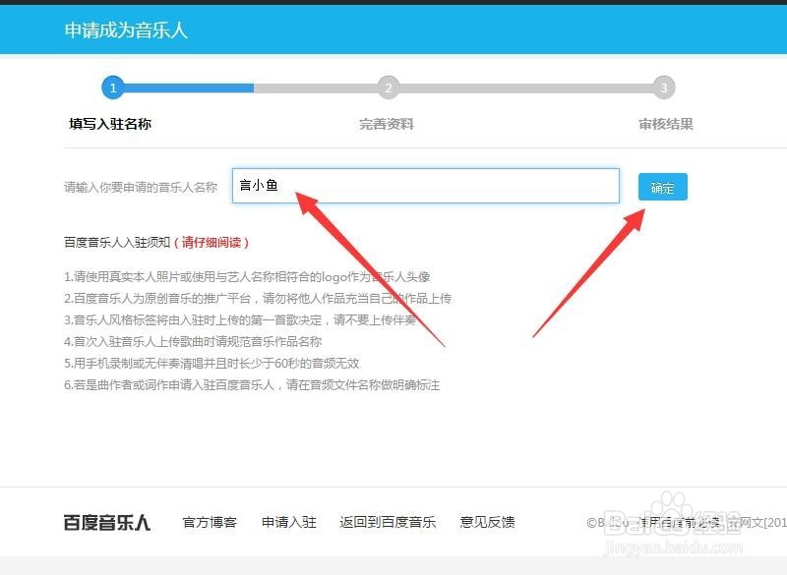The image size is (787, 575).
Task: Click the 百度音乐人入驻须知 heading
Action: [x=117, y=243]
